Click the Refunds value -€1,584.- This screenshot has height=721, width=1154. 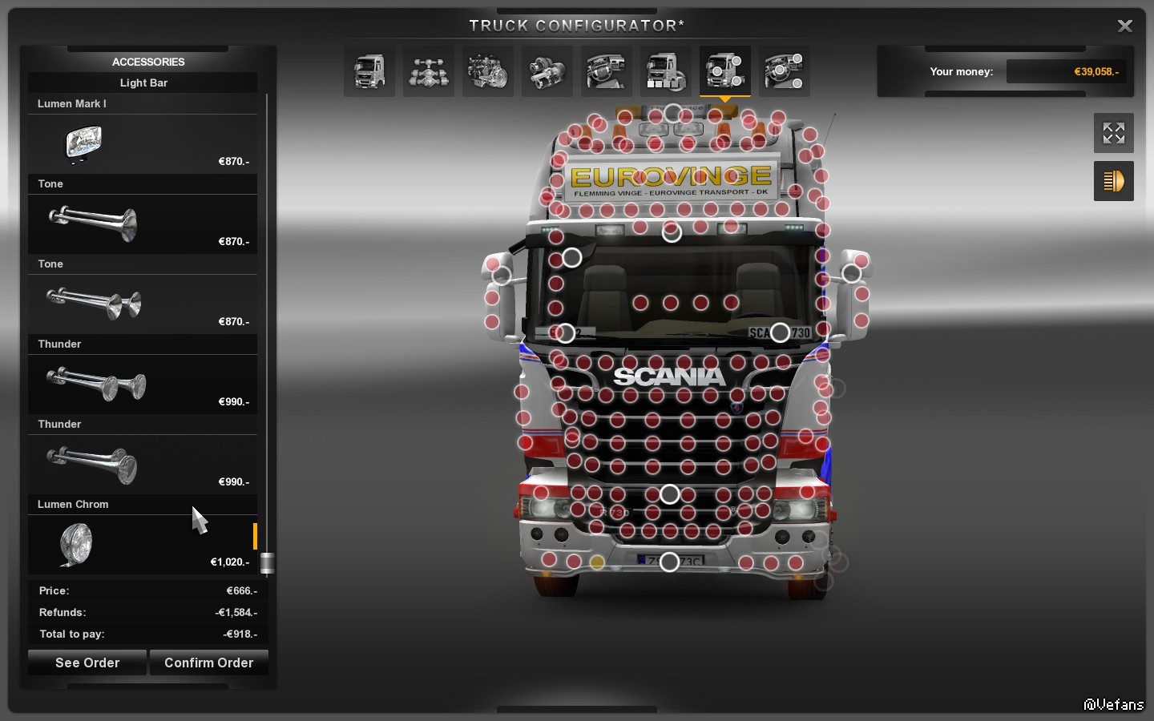[x=236, y=612]
